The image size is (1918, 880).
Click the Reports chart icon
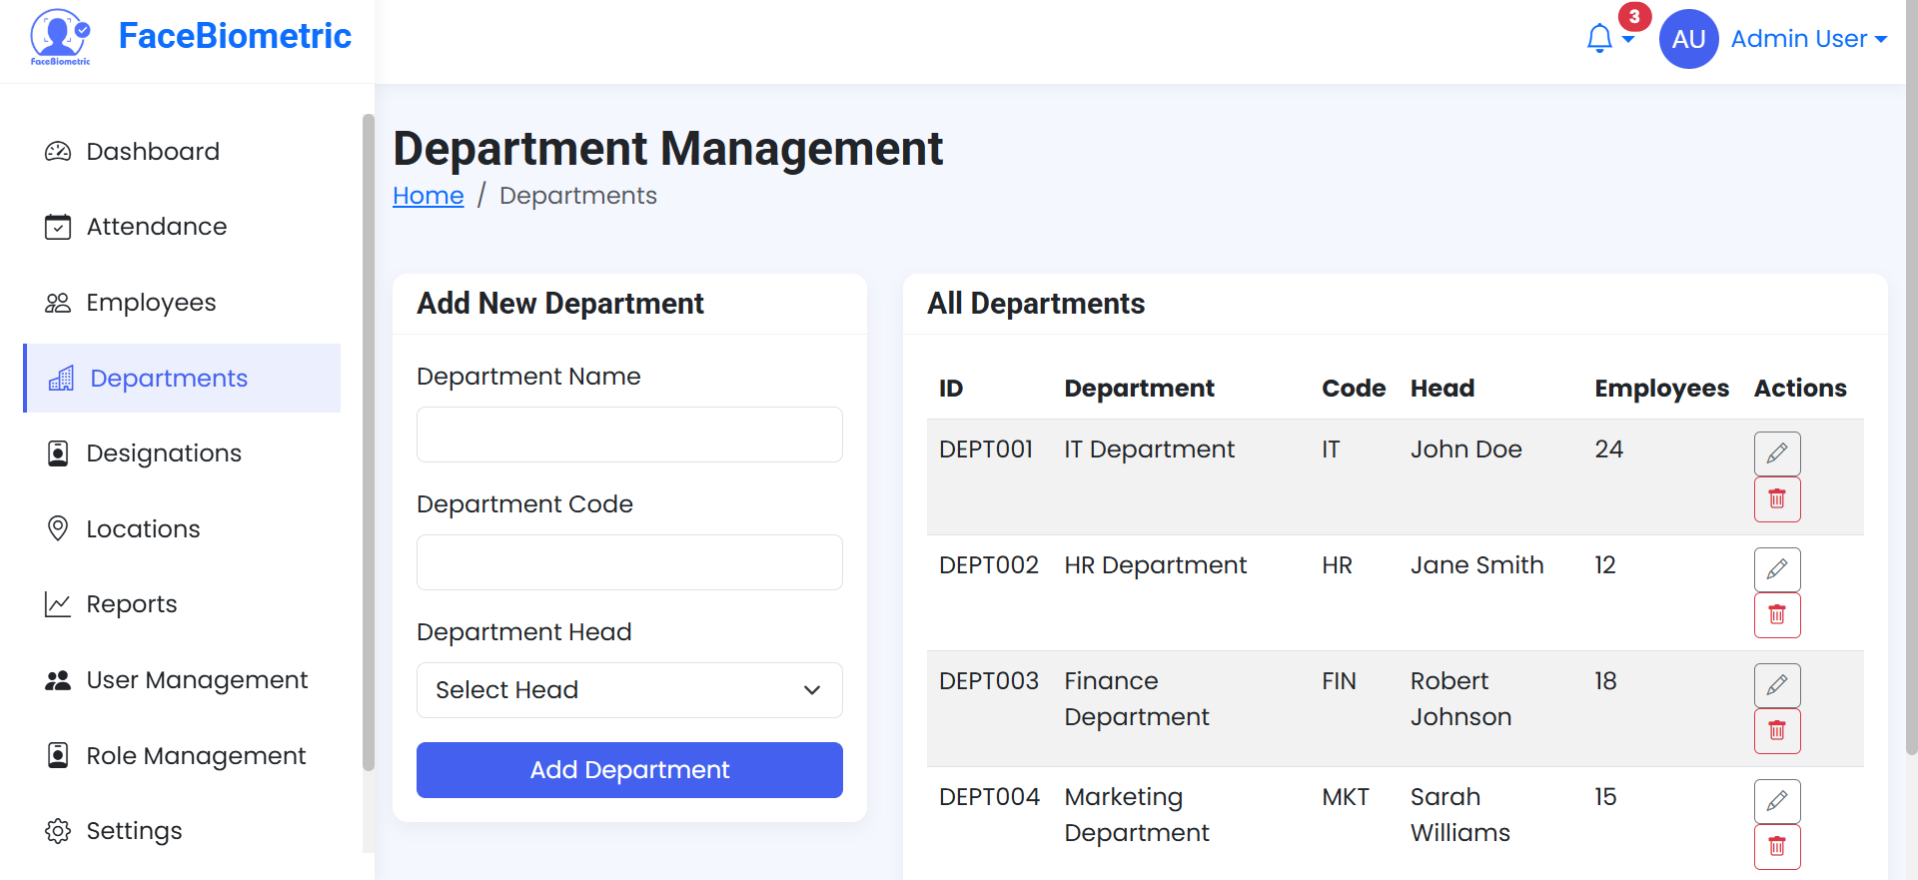point(58,604)
